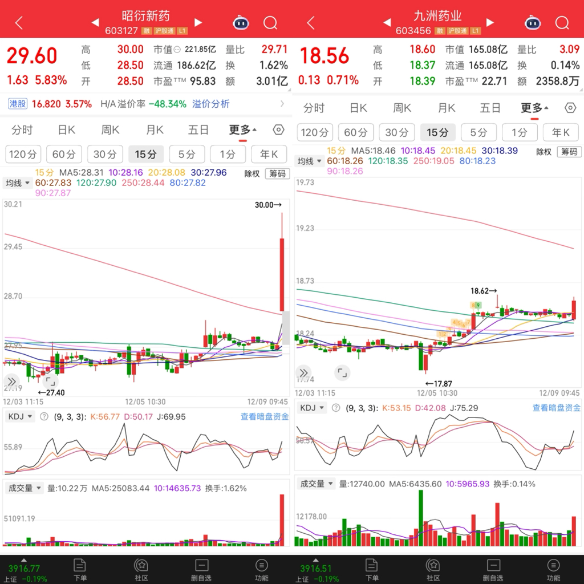Open KDJ help icon on 昭衍新药 panel

(x=44, y=416)
